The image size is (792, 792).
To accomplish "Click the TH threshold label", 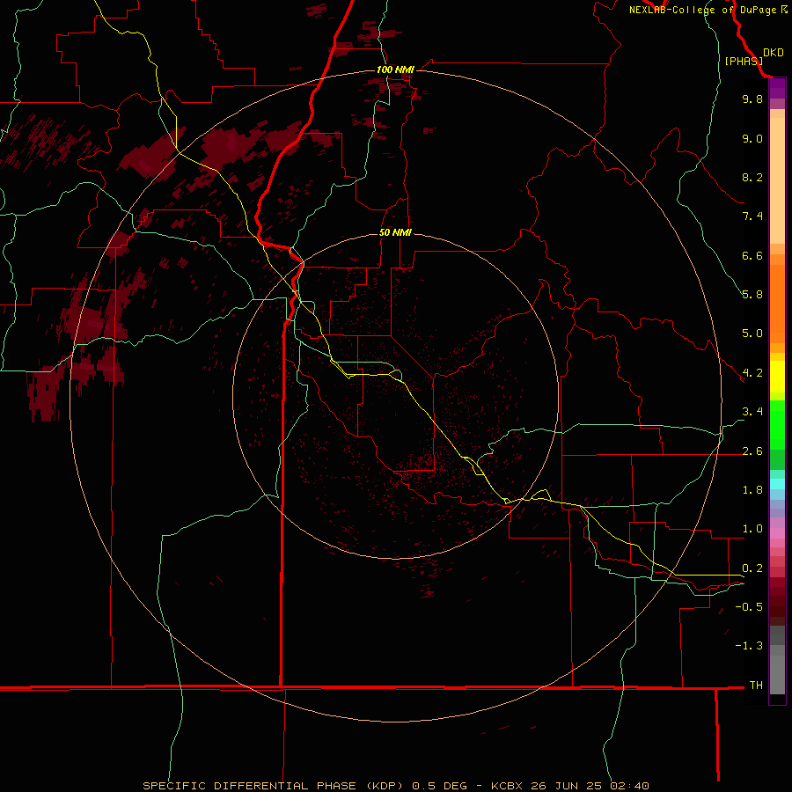I will pyautogui.click(x=756, y=686).
